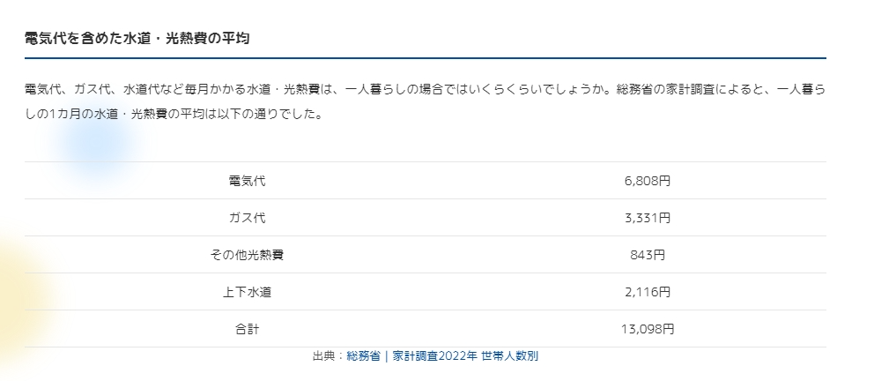Viewport: 874px width, 381px height.
Task: Open the 総務省 家計調査2022年 世帯人数別 source link
Action: click(442, 356)
